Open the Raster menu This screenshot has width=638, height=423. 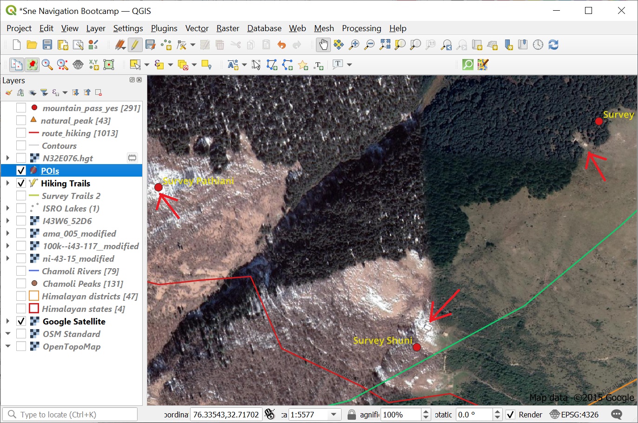[228, 28]
